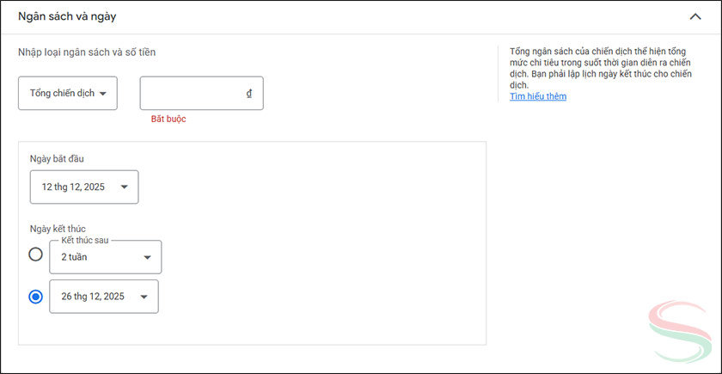Click the Ngày kết thúc label
722x374 pixels.
(x=58, y=228)
